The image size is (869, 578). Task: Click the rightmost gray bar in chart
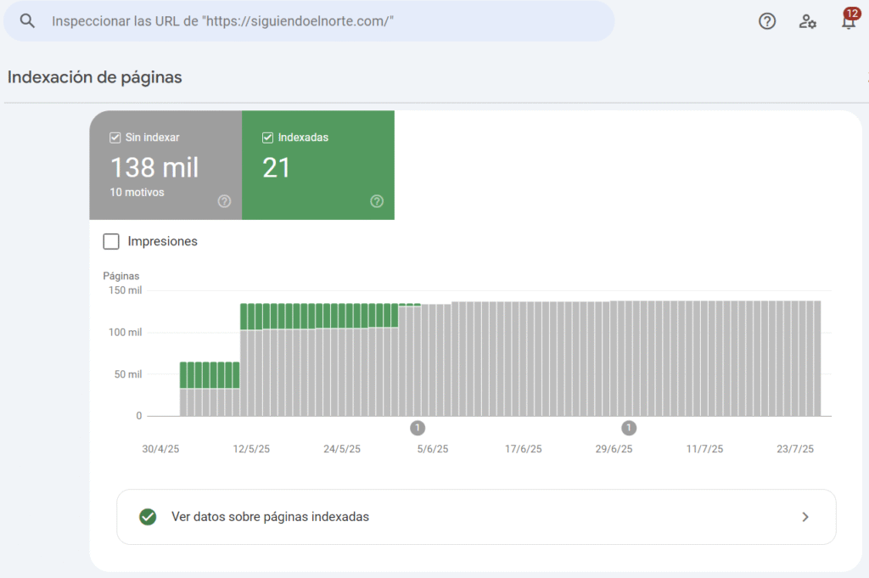[816, 358]
